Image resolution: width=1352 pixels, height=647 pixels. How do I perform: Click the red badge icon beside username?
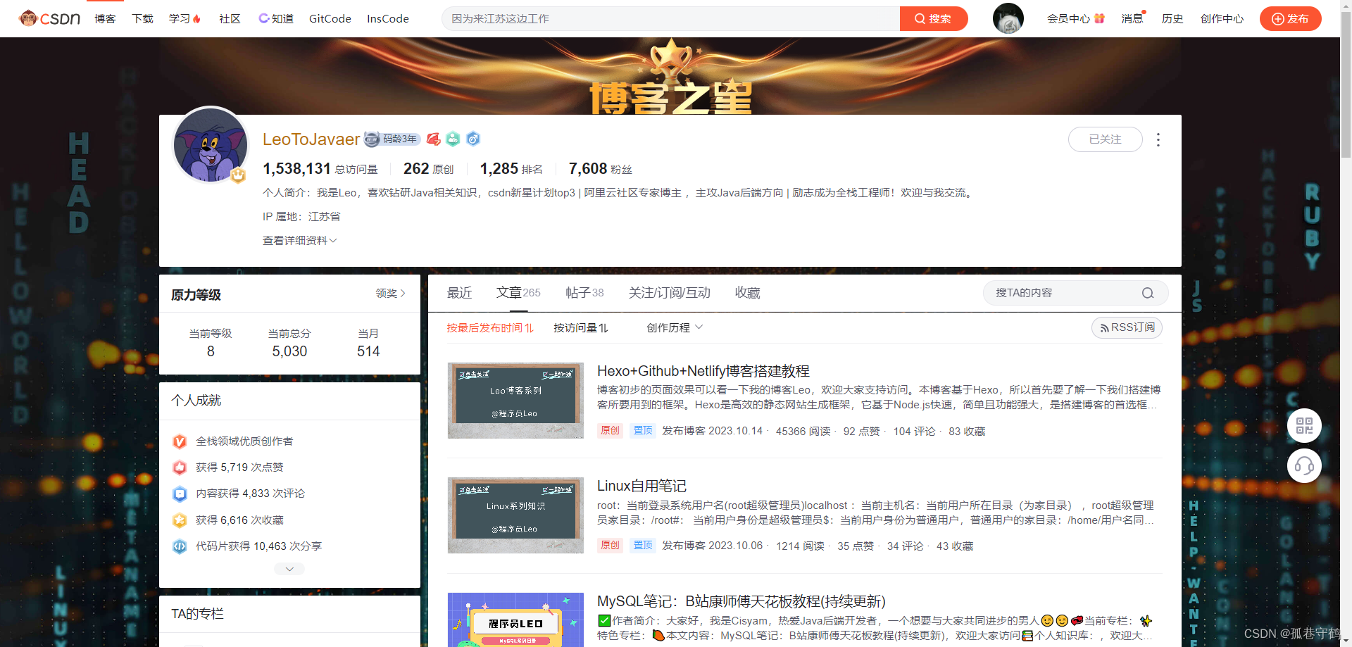(x=434, y=139)
